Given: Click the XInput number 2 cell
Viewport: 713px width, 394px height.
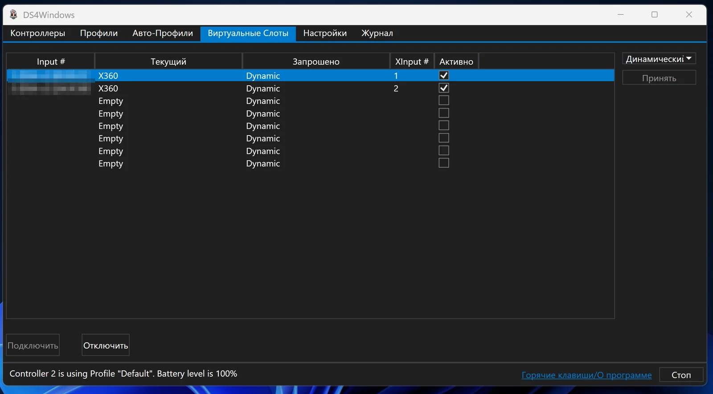Looking at the screenshot, I should pos(396,88).
